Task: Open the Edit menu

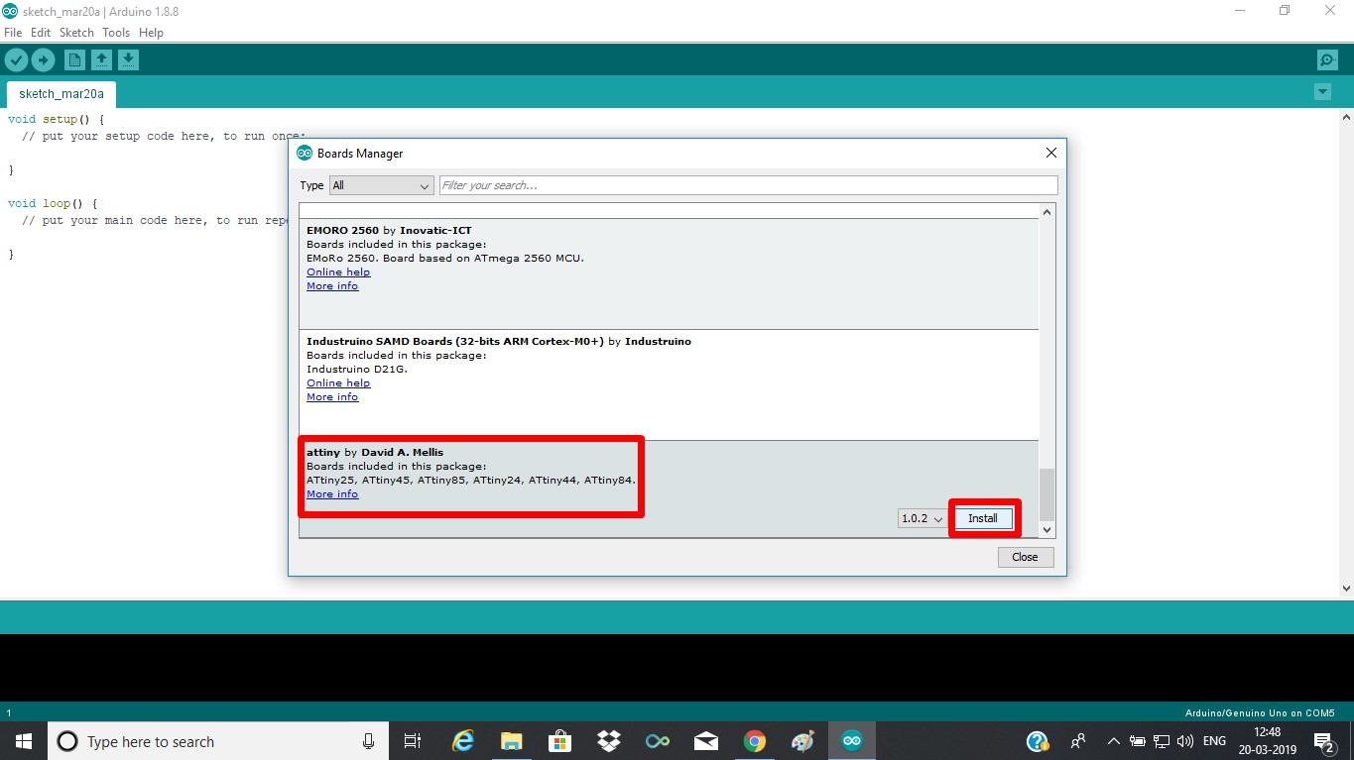Action: (41, 33)
